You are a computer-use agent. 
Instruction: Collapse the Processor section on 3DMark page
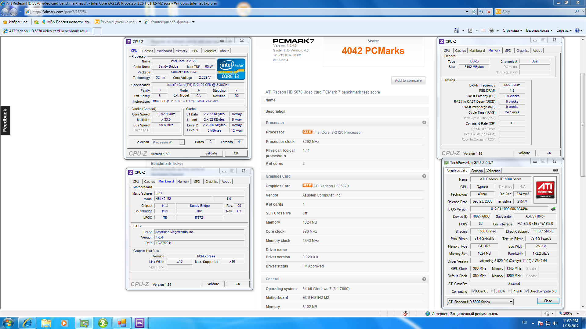424,122
